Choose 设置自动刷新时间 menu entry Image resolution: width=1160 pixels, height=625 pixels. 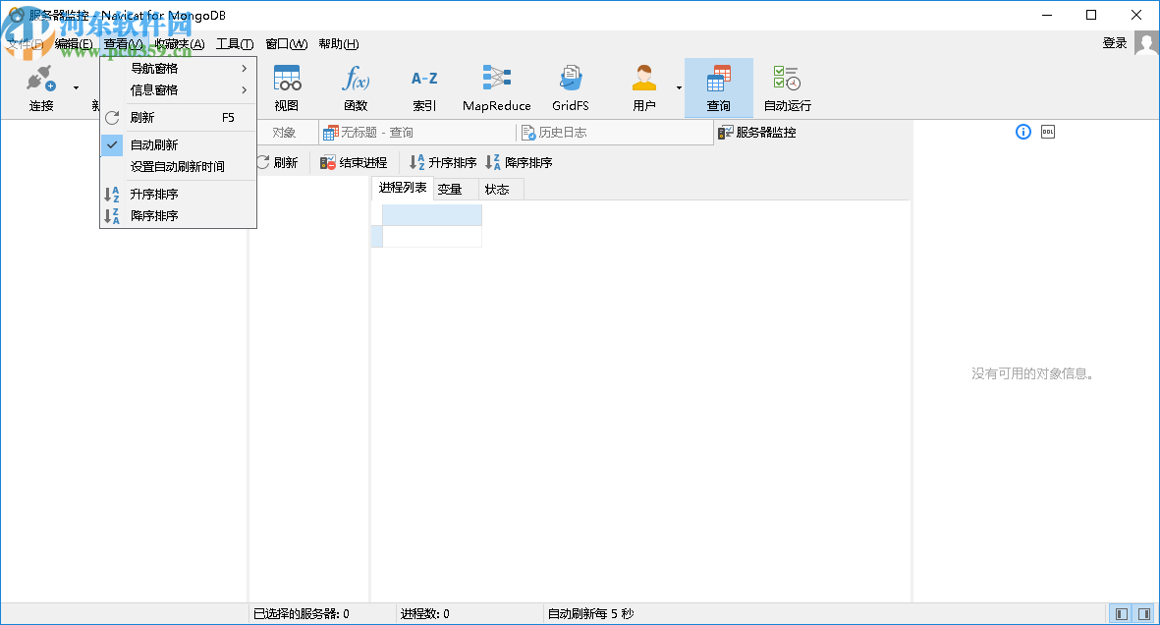pyautogui.click(x=179, y=167)
